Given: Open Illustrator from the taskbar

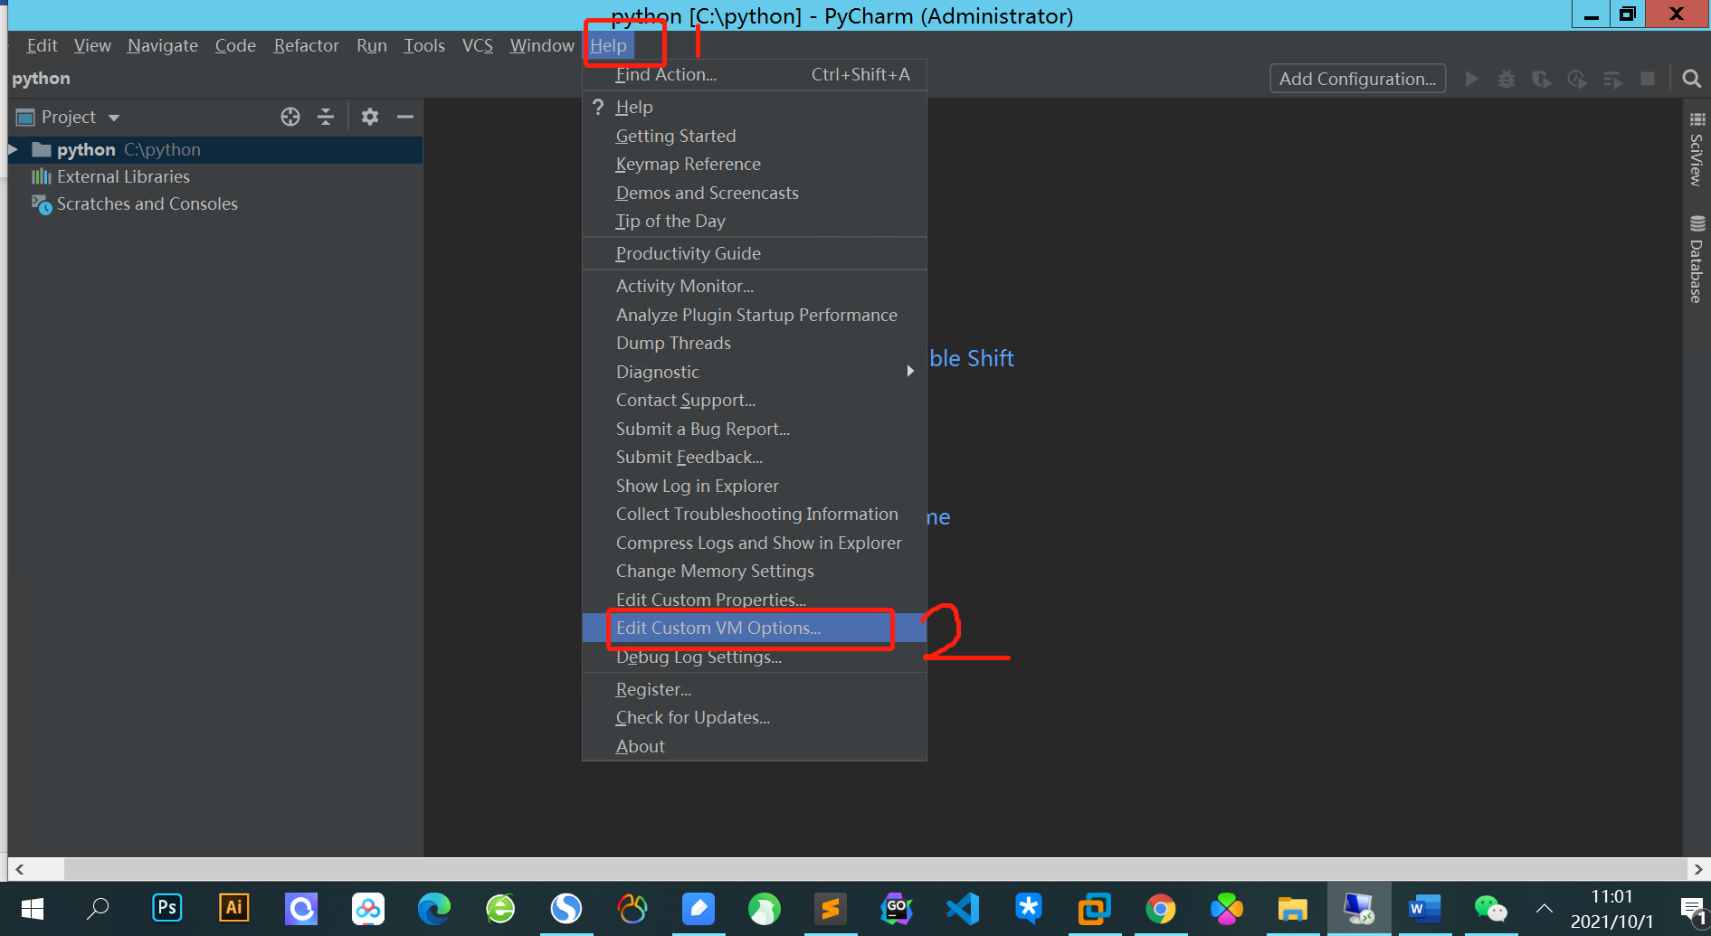Looking at the screenshot, I should coord(233,907).
